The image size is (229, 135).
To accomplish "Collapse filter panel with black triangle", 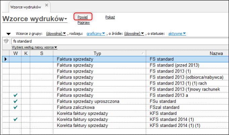I will (x=9, y=34).
